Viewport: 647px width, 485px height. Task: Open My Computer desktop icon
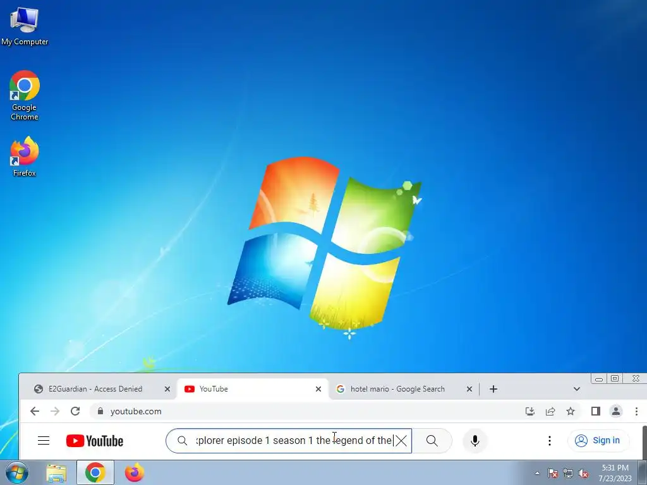pyautogui.click(x=25, y=26)
